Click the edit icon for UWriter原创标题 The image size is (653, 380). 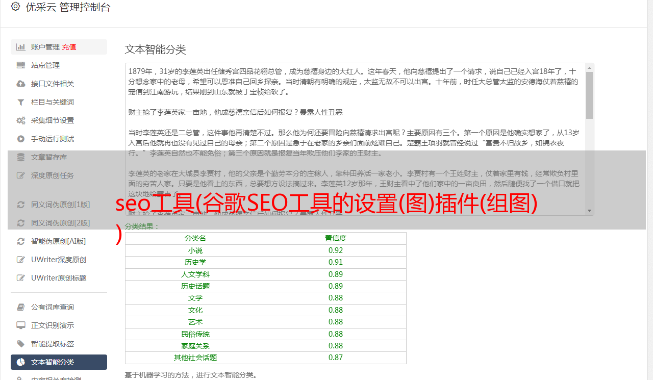coord(21,278)
